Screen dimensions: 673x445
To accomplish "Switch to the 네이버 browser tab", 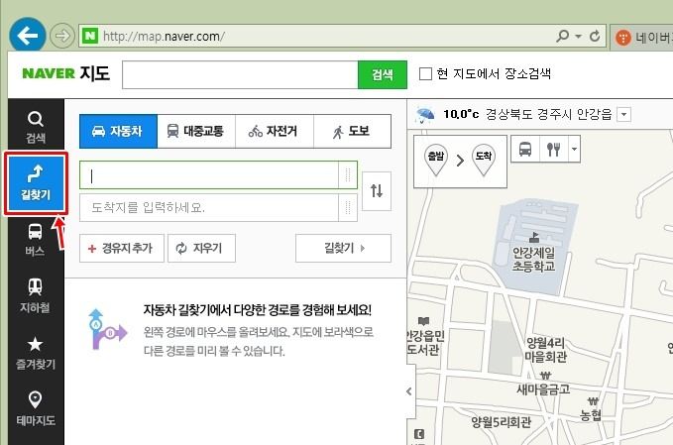I will point(642,38).
